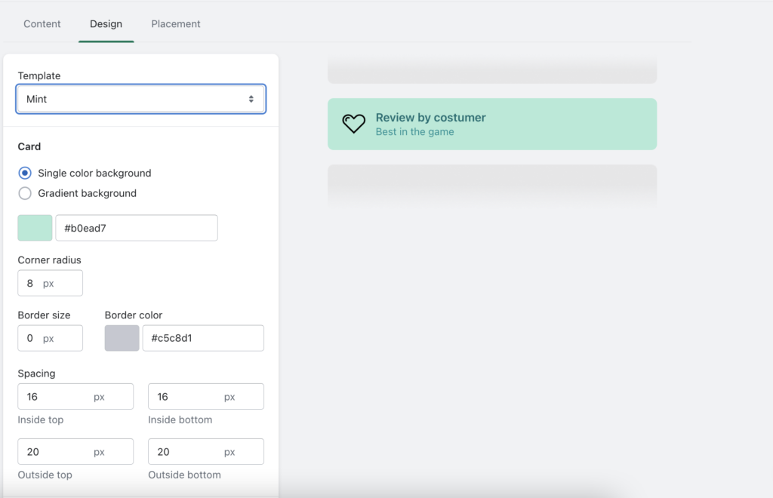Select Gradient background option
Image resolution: width=773 pixels, height=498 pixels.
pos(25,193)
